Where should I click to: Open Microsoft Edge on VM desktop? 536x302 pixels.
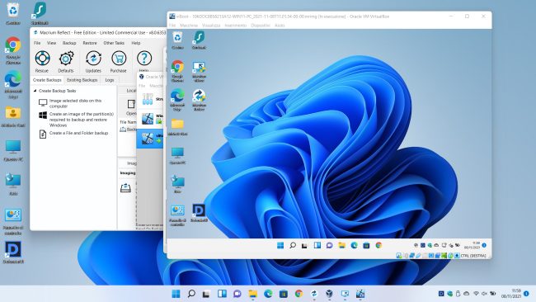177,100
